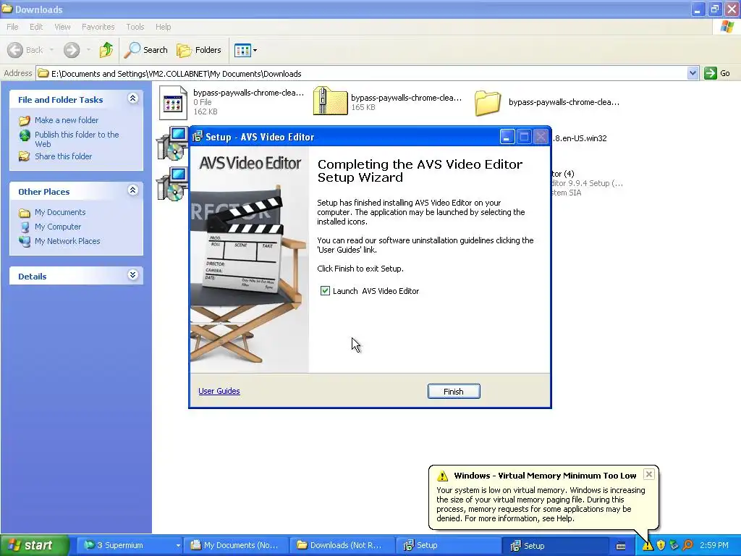Open the Favorites menu
741x556 pixels.
coord(98,27)
